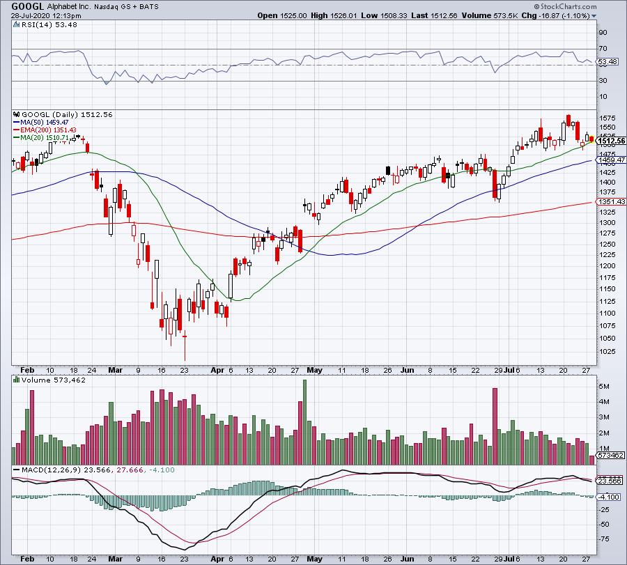
Task: Click the tallest green volume bar near May
Action: 304,422
